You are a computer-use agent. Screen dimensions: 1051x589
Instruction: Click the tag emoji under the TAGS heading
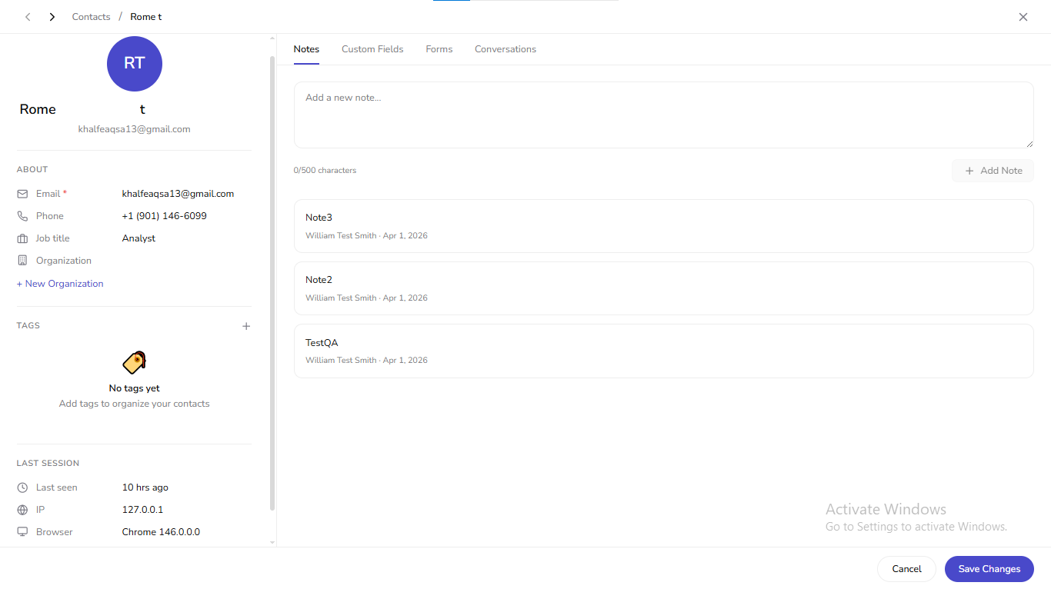coord(134,361)
